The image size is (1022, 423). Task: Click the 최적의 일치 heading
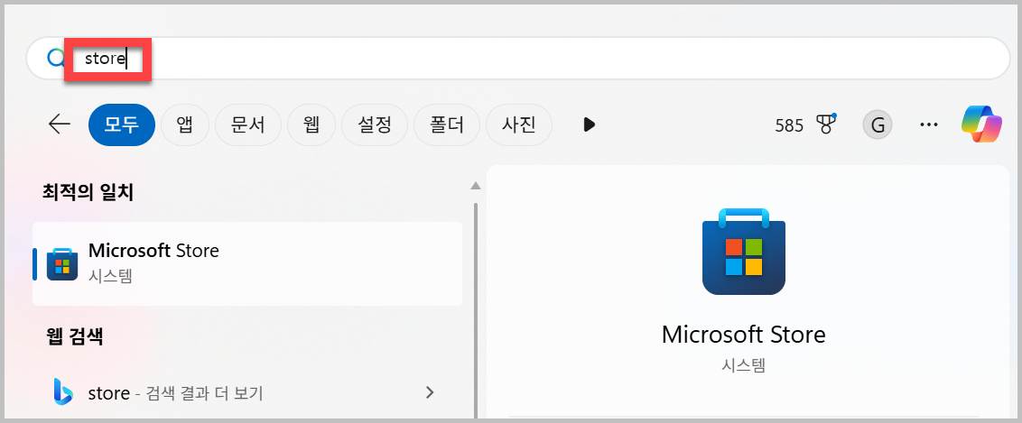(x=88, y=193)
